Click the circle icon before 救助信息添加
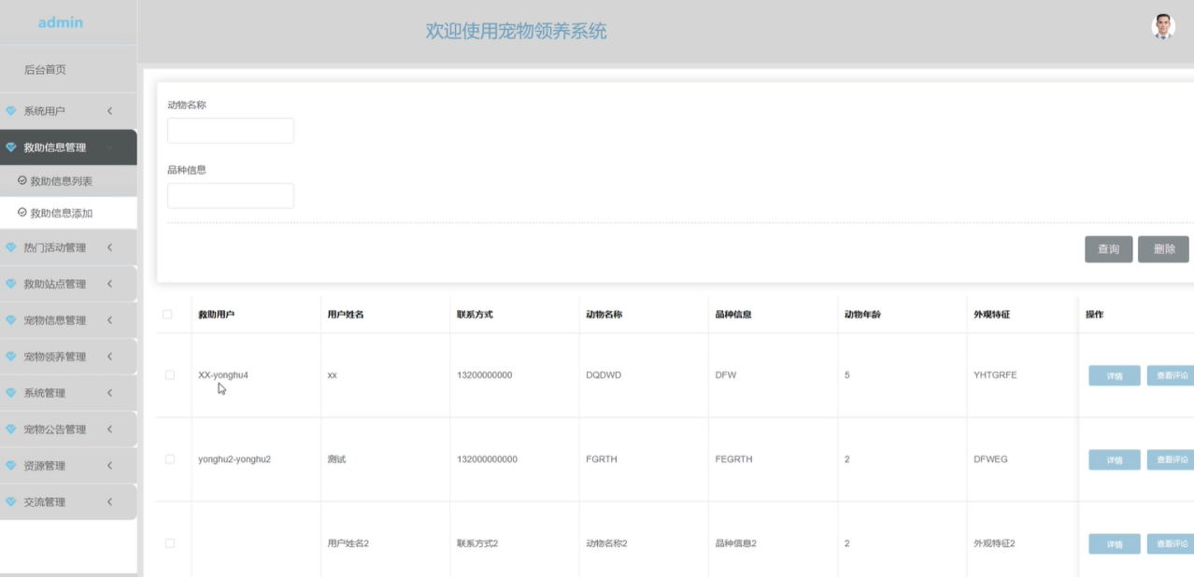This screenshot has width=1194, height=577. tap(22, 213)
